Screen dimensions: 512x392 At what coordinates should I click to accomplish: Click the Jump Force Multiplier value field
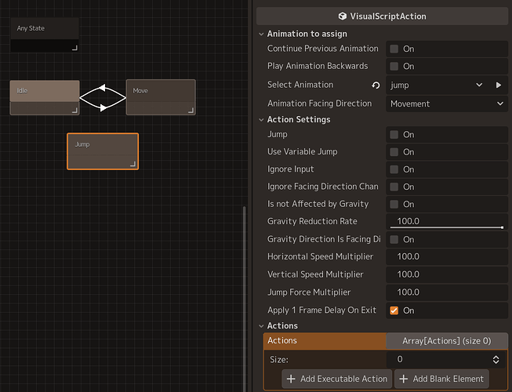click(x=447, y=292)
